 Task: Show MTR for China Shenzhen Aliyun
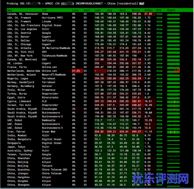click(159, 158)
